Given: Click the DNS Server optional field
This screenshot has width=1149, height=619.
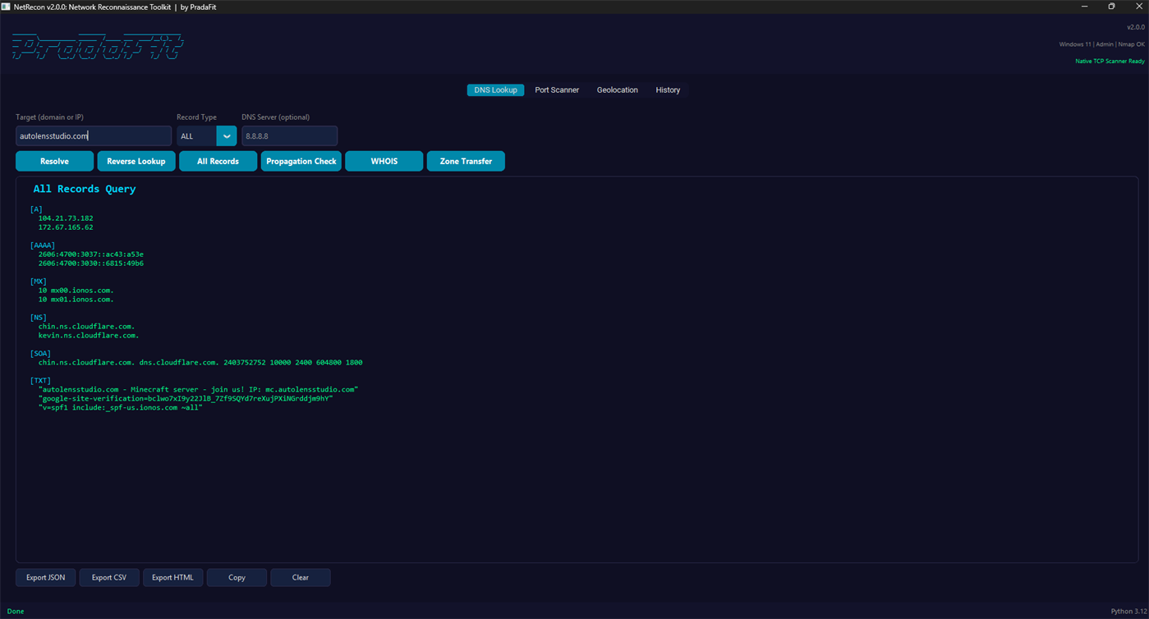Looking at the screenshot, I should [x=289, y=136].
